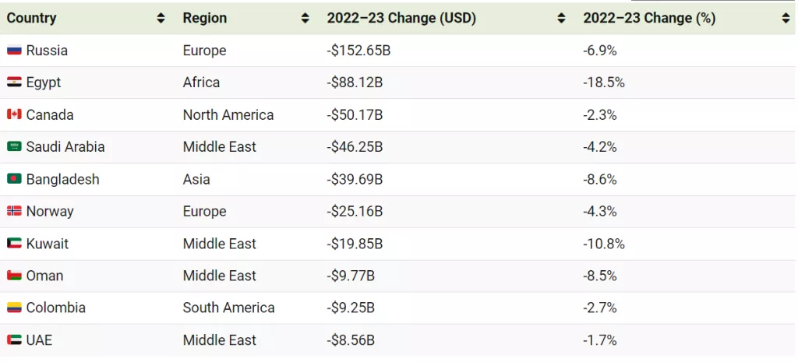
Task: Sort table by Region column arrows
Action: tap(305, 19)
